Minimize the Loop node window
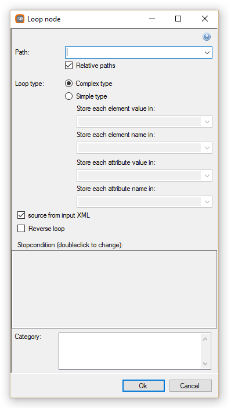 click(x=152, y=19)
